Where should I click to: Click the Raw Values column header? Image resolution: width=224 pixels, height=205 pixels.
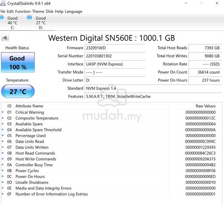(x=206, y=106)
